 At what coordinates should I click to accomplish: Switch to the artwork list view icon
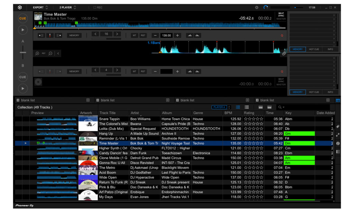click(247, 107)
